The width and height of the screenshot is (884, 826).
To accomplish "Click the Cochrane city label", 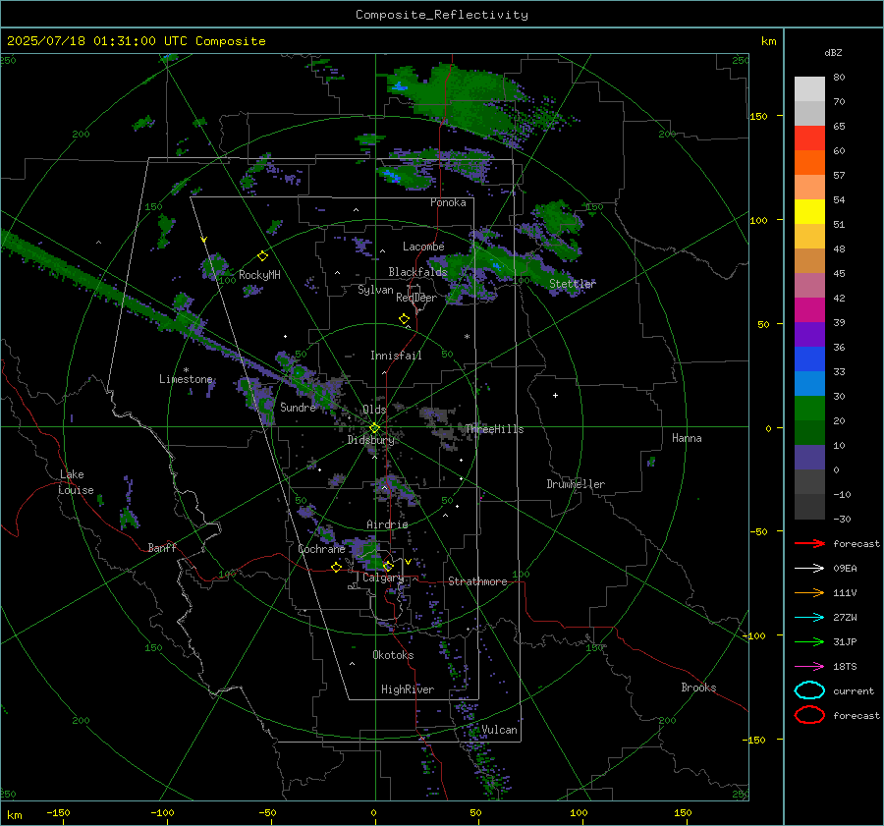I will (x=321, y=549).
